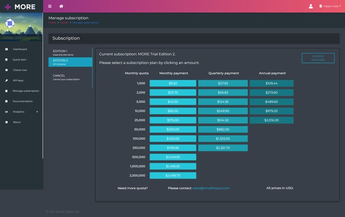This screenshot has width=345, height=217.
Task: Select the $882.00 quarterly payment option
Action: 223,129
